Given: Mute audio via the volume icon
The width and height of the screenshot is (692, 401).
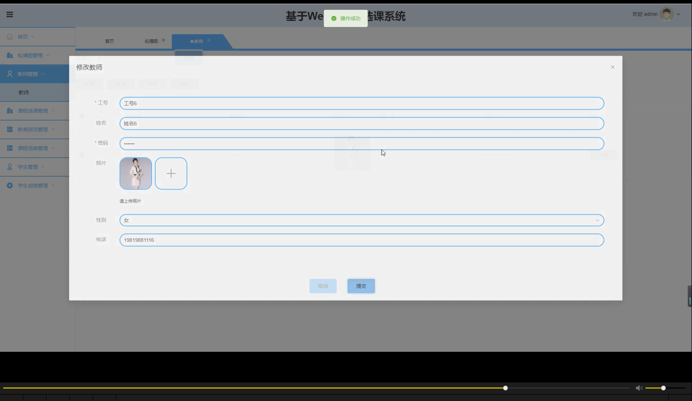Looking at the screenshot, I should click(639, 388).
